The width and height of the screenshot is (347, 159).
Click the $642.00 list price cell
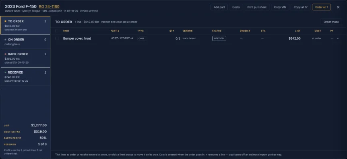[295, 38]
